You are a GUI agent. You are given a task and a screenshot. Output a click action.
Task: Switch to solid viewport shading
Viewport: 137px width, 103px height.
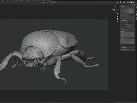(131, 2)
